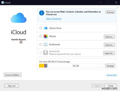Open iCloud Help link
120x91 pixels.
[111, 75]
